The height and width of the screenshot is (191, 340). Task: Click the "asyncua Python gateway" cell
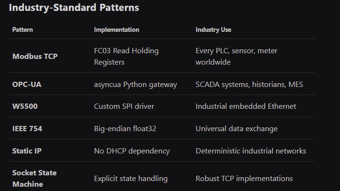point(135,85)
